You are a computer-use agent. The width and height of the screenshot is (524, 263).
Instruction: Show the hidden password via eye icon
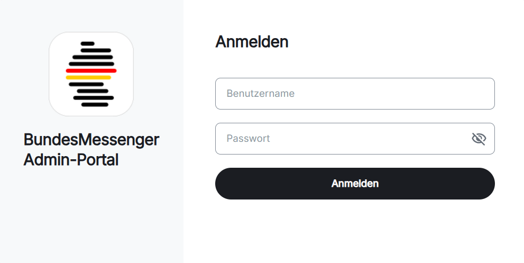pyautogui.click(x=479, y=139)
